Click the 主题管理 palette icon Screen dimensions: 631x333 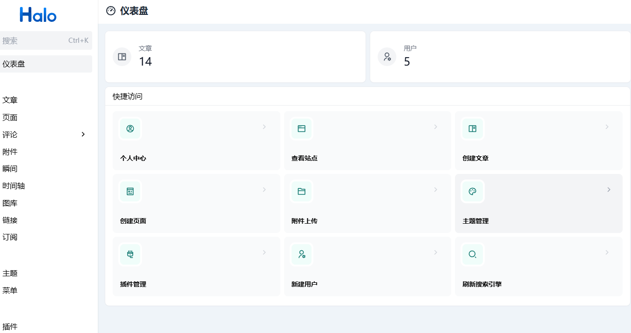click(x=473, y=191)
